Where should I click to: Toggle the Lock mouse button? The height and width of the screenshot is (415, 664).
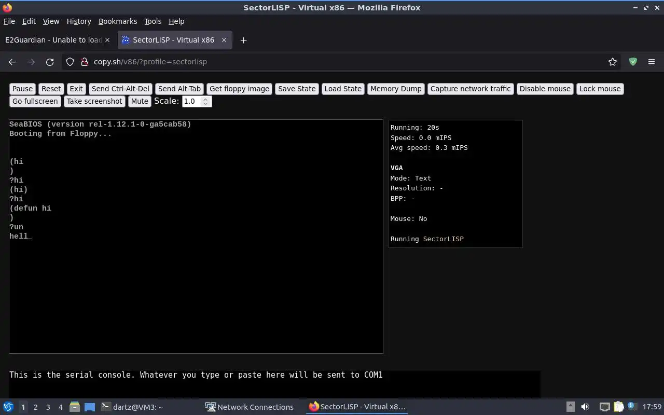600,89
